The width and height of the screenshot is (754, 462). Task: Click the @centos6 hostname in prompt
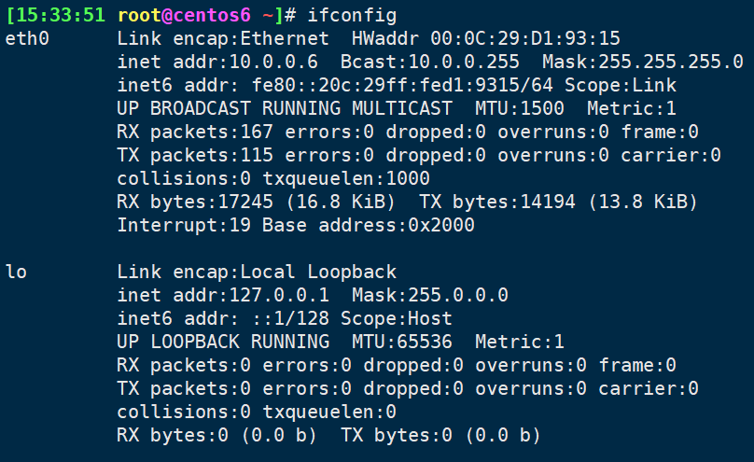coord(206,15)
